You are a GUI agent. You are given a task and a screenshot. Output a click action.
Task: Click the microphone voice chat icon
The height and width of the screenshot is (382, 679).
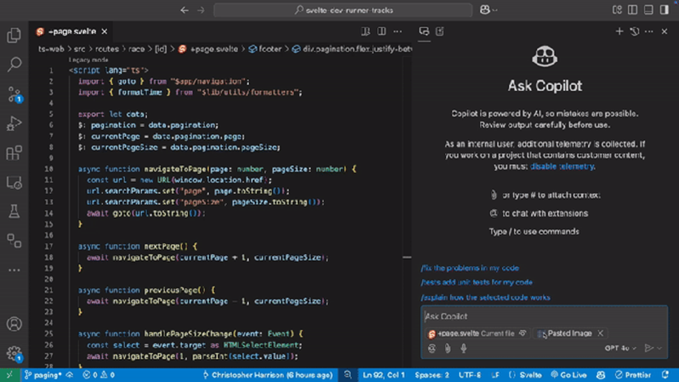(x=463, y=348)
